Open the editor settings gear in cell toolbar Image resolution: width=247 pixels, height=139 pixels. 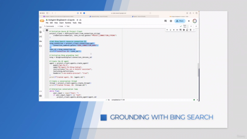[x=184, y=30]
